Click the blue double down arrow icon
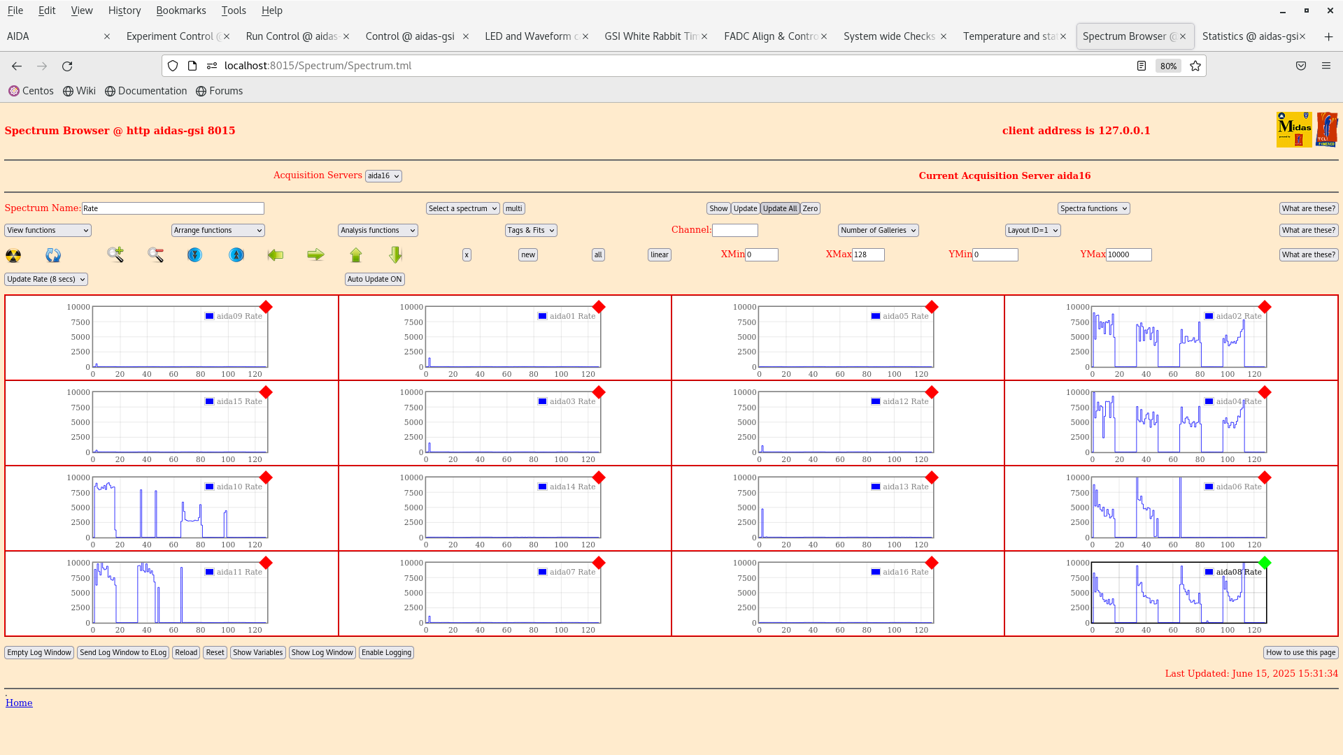 point(194,254)
